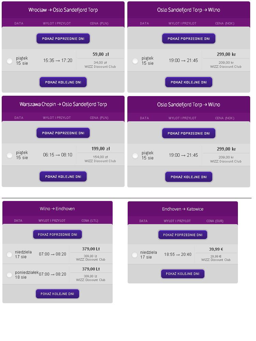Select Warszawa Chopin 06:15 flight radio button

[10, 155]
